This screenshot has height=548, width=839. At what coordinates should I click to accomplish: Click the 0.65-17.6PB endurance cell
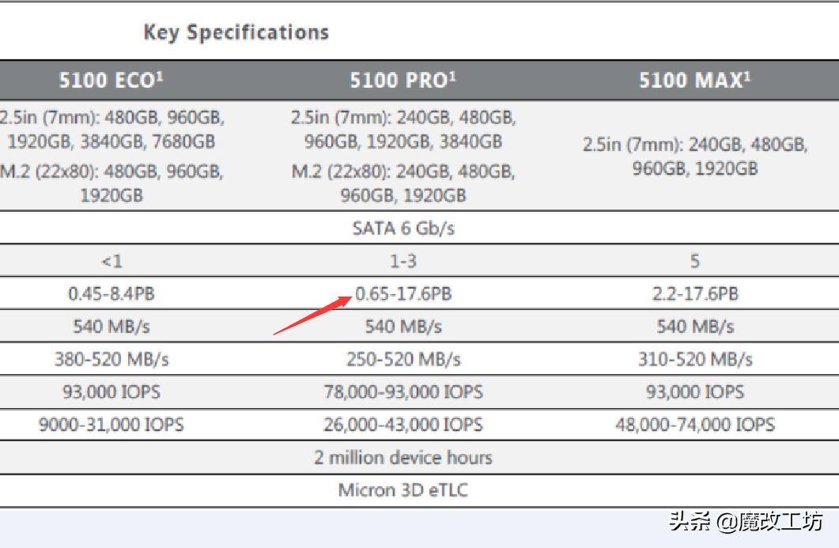pos(404,294)
